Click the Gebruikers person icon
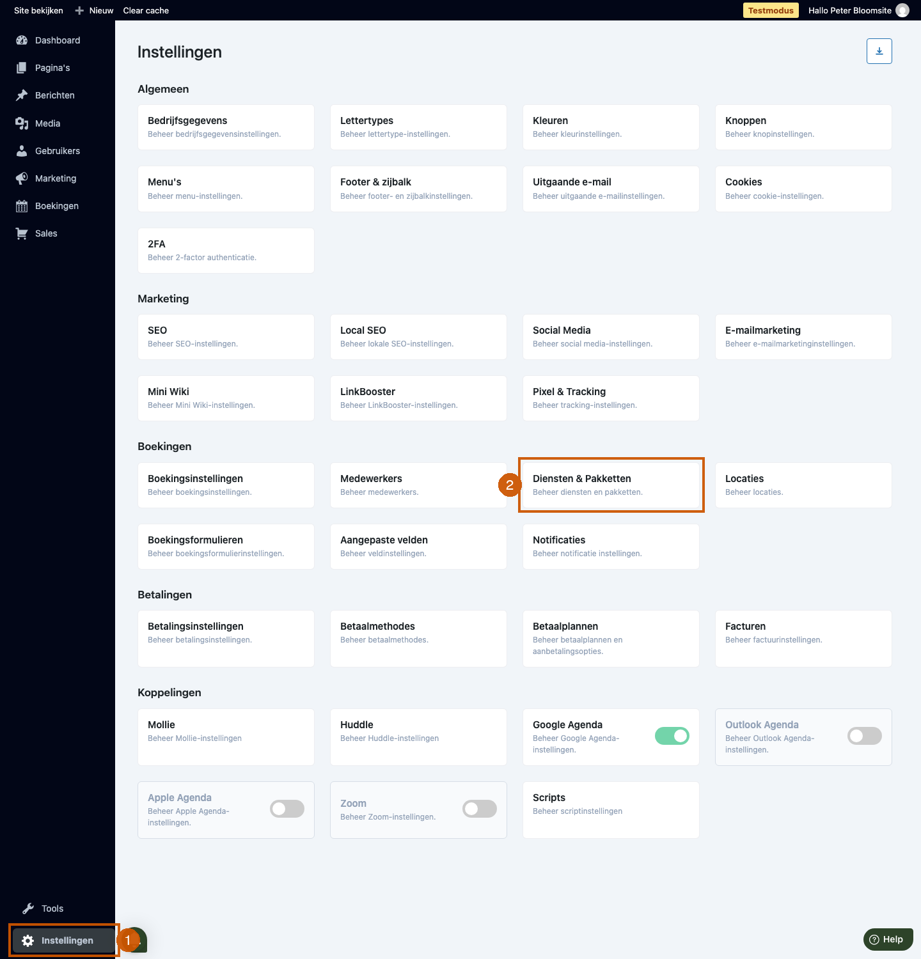 click(x=22, y=151)
